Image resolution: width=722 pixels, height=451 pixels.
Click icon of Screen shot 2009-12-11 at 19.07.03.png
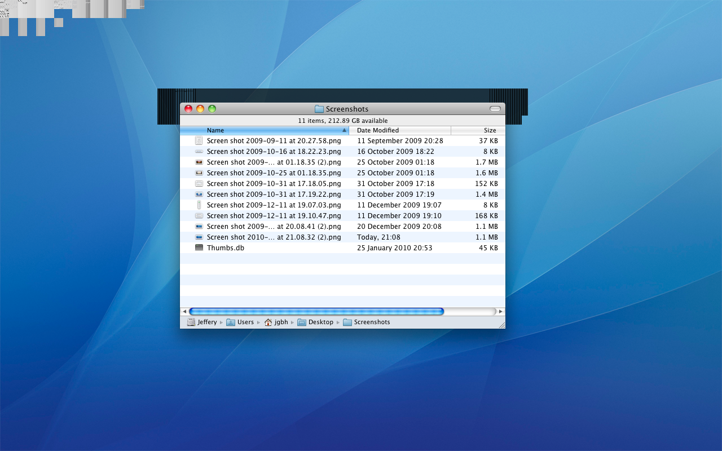tap(199, 205)
